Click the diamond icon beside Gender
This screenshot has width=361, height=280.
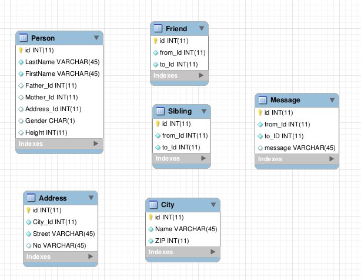click(21, 121)
